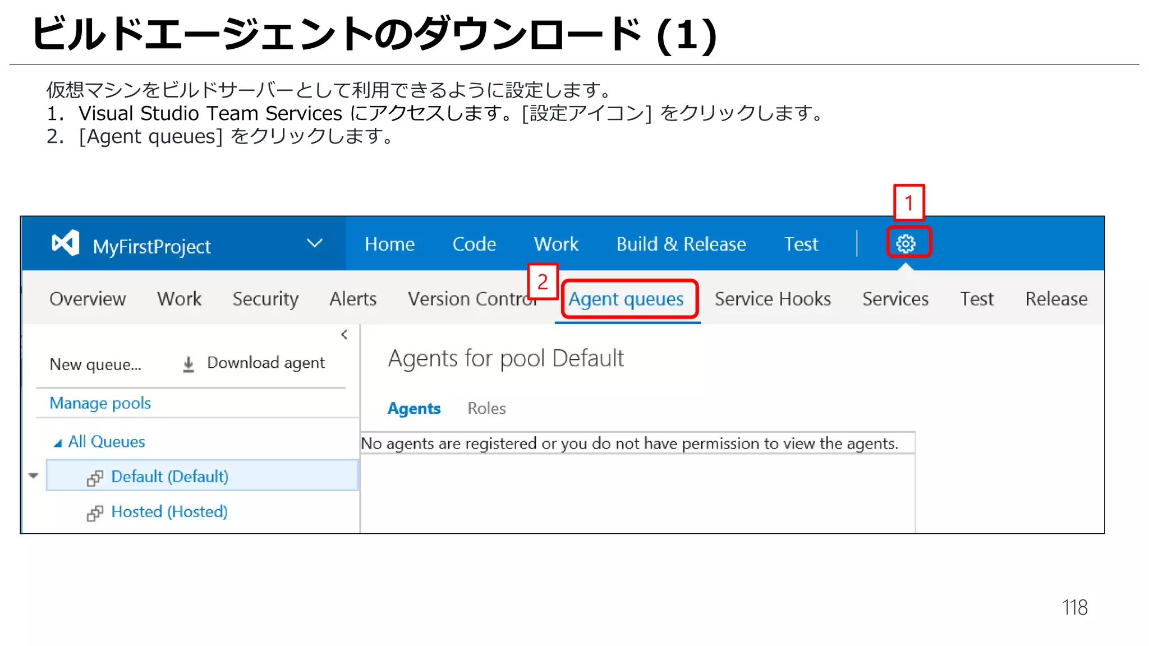Open the Agent queues tab

[x=626, y=299]
